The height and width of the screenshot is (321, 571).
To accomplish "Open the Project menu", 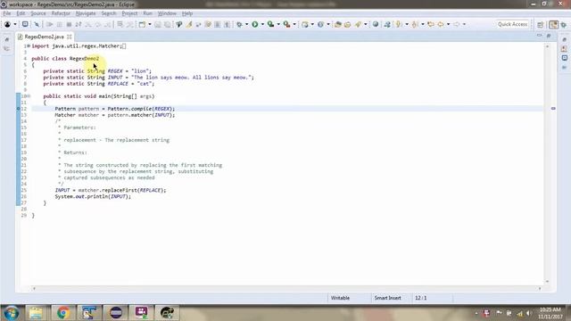I will click(x=129, y=13).
